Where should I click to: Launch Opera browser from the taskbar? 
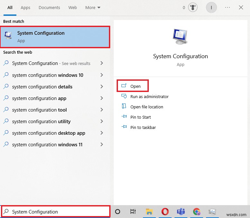point(165,212)
